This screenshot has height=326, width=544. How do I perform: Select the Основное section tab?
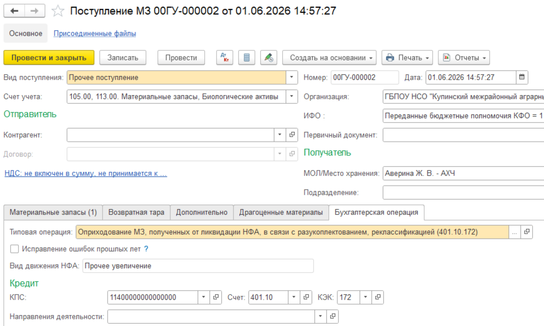click(25, 33)
